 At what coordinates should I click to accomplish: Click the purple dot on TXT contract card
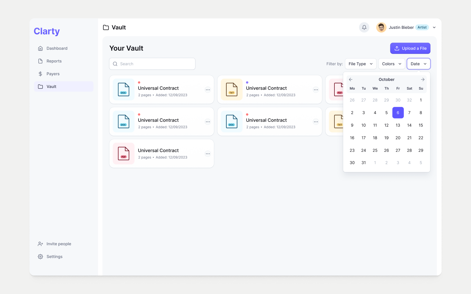click(x=247, y=83)
